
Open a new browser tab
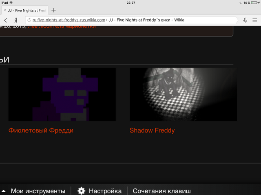(53, 10)
